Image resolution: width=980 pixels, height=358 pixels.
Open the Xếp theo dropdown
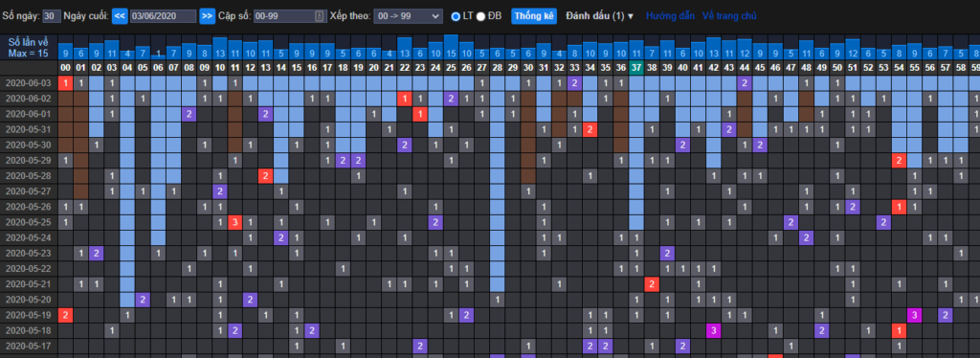pos(408,16)
